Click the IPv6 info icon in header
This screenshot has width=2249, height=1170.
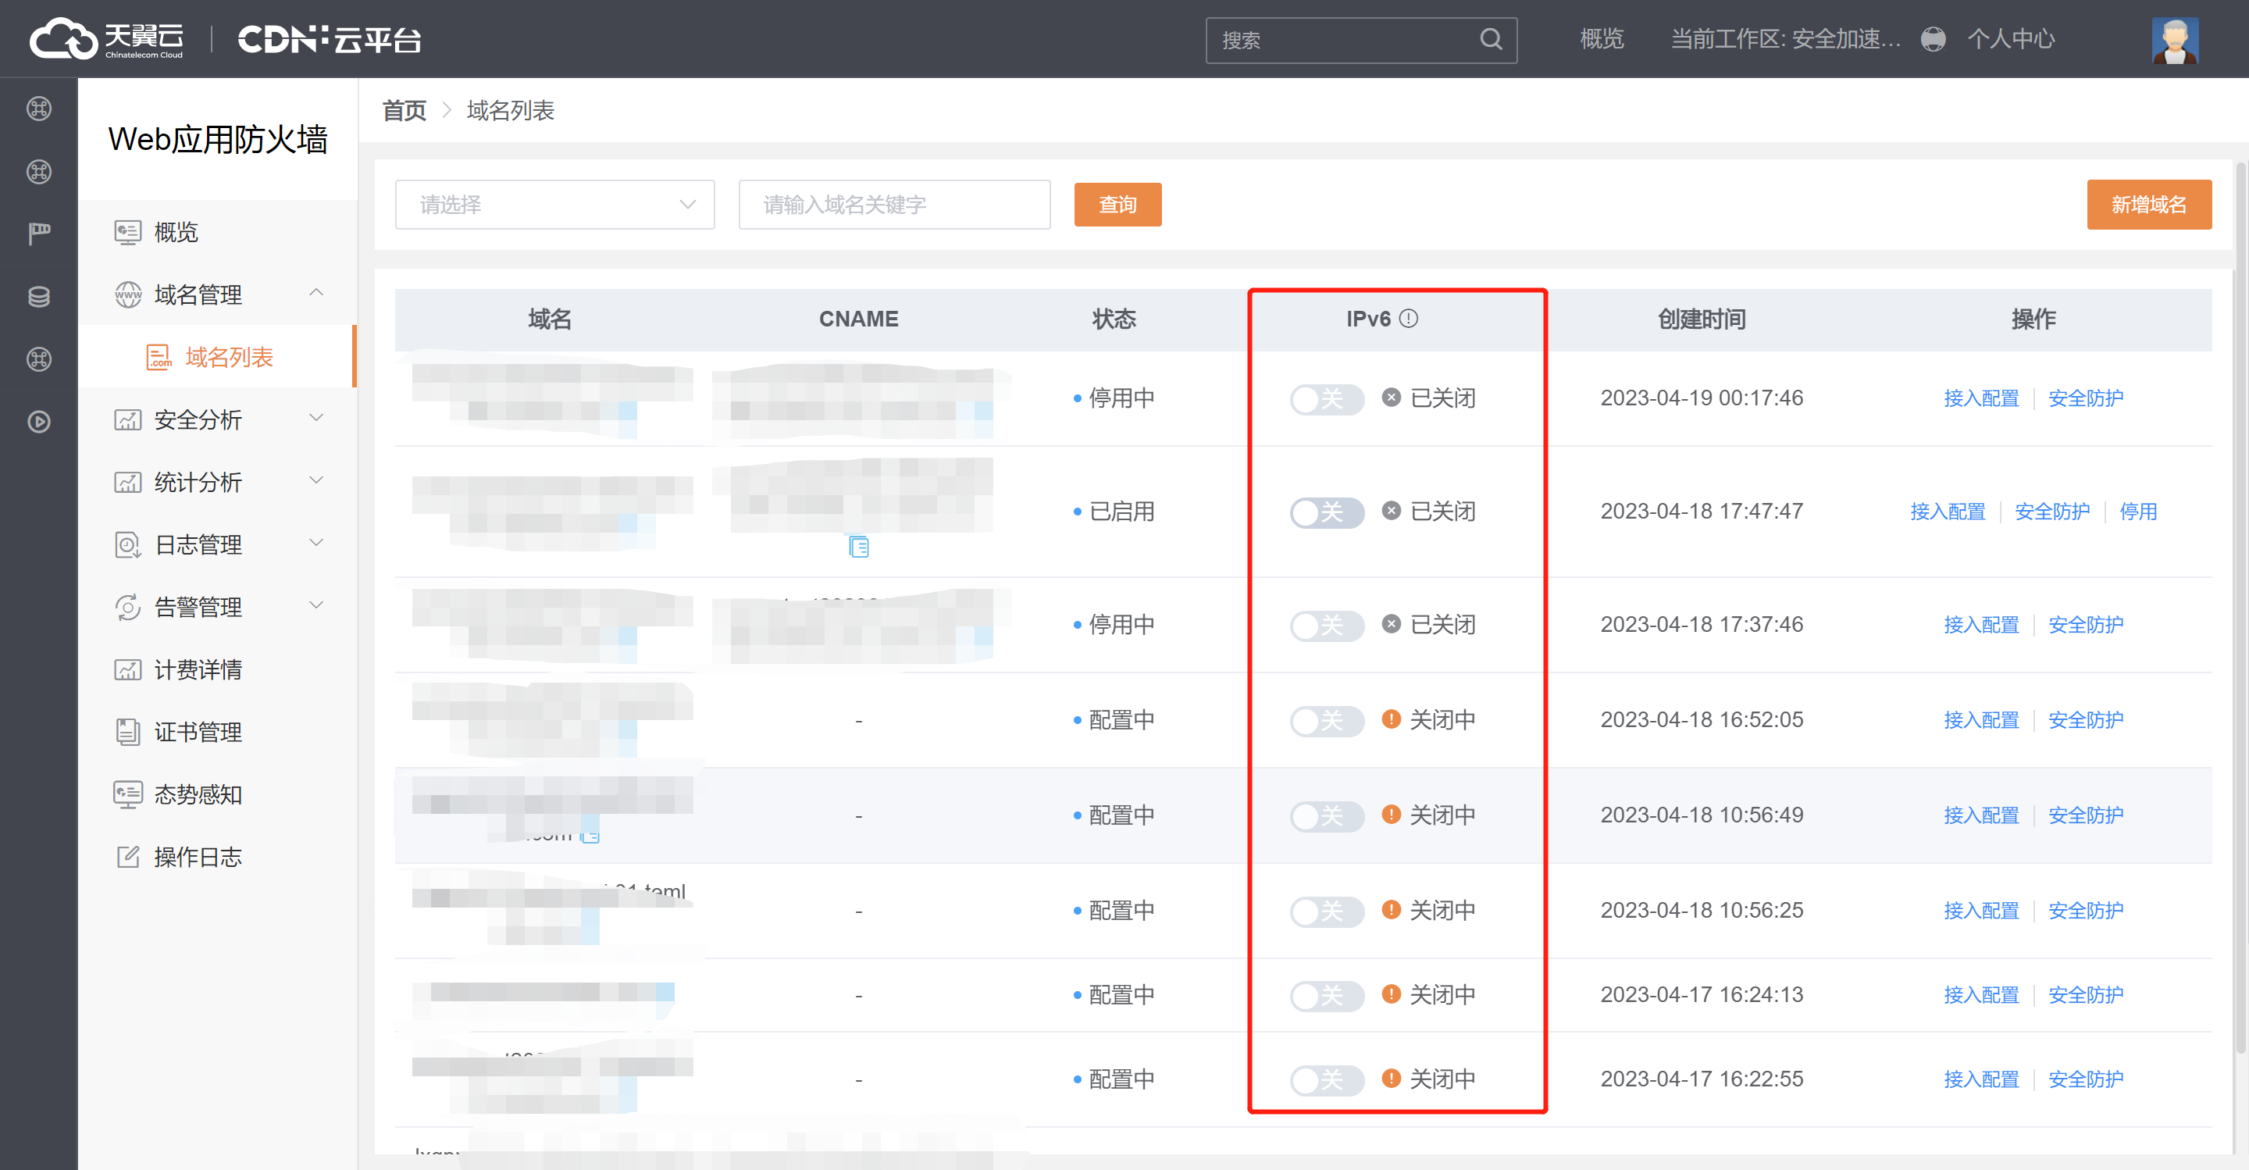pyautogui.click(x=1408, y=319)
